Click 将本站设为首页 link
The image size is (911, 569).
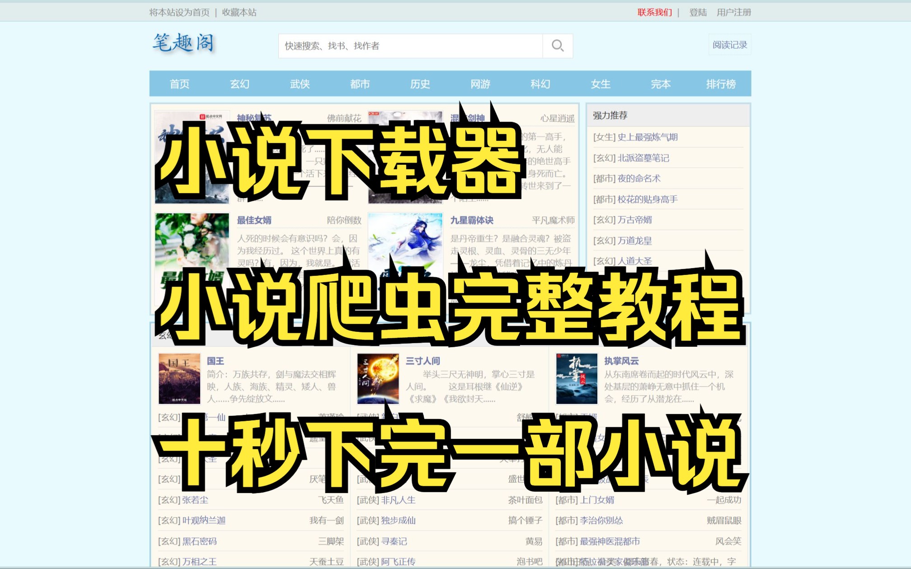tap(179, 12)
